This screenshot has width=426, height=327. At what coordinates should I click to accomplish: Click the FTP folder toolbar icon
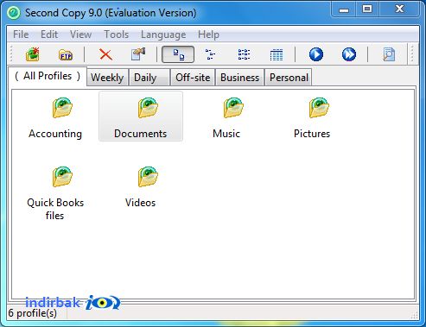point(66,54)
